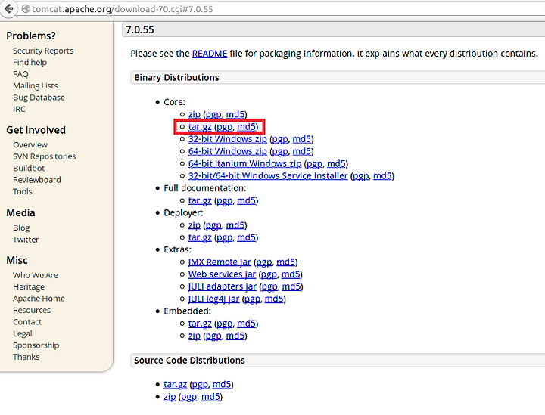Open Who We Are link
The image size is (545, 415).
tap(36, 275)
